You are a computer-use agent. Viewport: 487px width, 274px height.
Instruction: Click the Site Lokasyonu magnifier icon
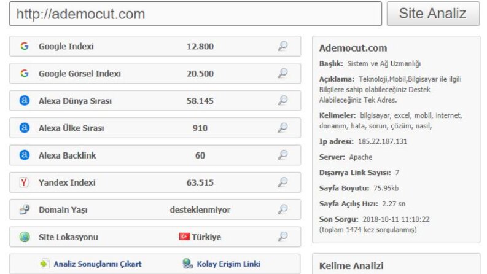(x=282, y=237)
